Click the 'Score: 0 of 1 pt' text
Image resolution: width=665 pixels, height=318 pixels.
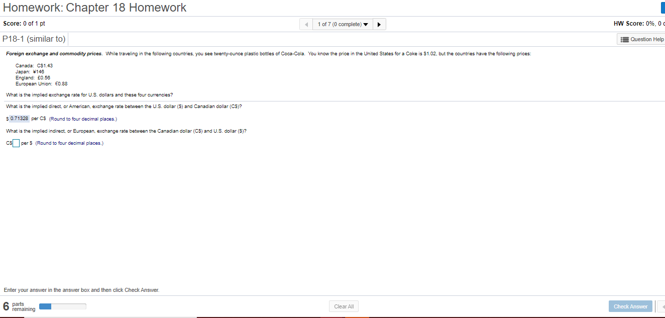pyautogui.click(x=24, y=24)
